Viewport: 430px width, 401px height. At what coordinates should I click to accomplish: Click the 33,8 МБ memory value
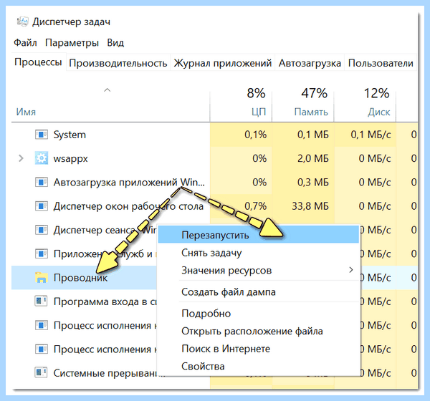pyautogui.click(x=310, y=206)
